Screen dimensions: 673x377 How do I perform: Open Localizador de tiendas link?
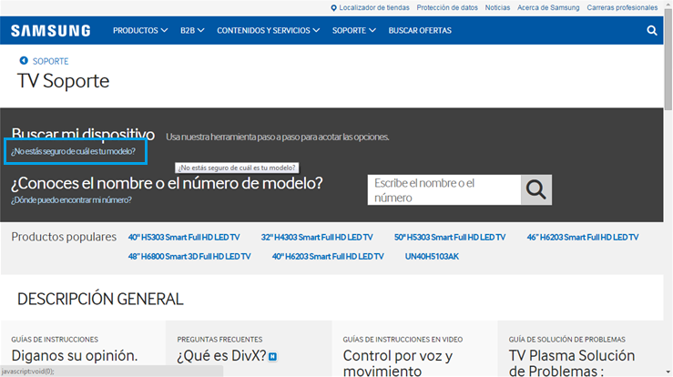(374, 7)
